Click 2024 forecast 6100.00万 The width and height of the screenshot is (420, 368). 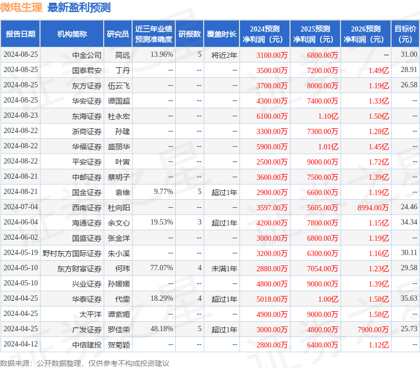click(272, 116)
